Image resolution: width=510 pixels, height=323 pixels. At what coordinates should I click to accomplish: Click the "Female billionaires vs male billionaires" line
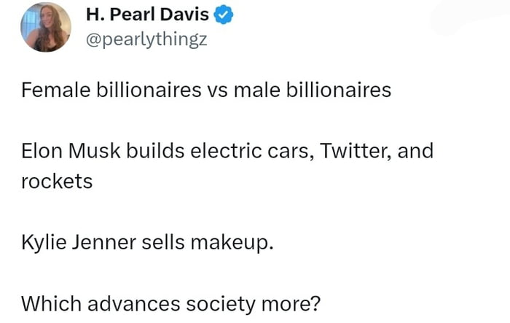coord(206,90)
